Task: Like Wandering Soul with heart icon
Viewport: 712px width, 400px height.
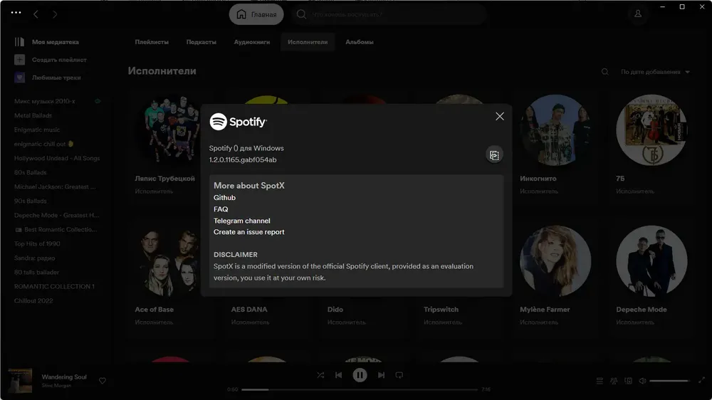Action: click(103, 381)
